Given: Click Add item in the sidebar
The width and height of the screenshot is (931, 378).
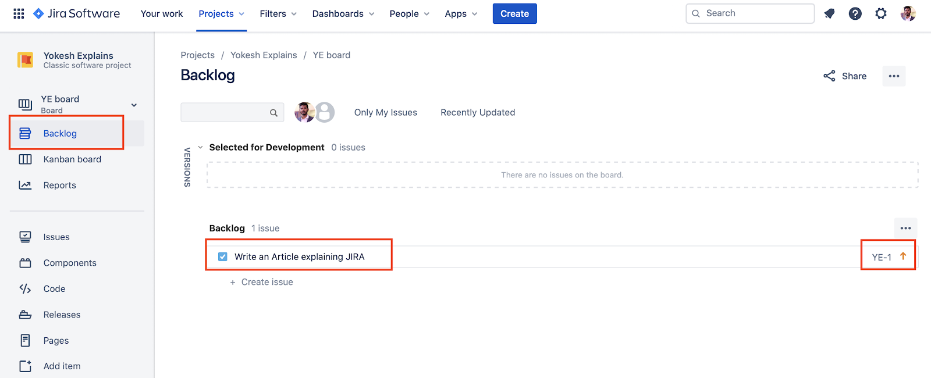Looking at the screenshot, I should (62, 366).
